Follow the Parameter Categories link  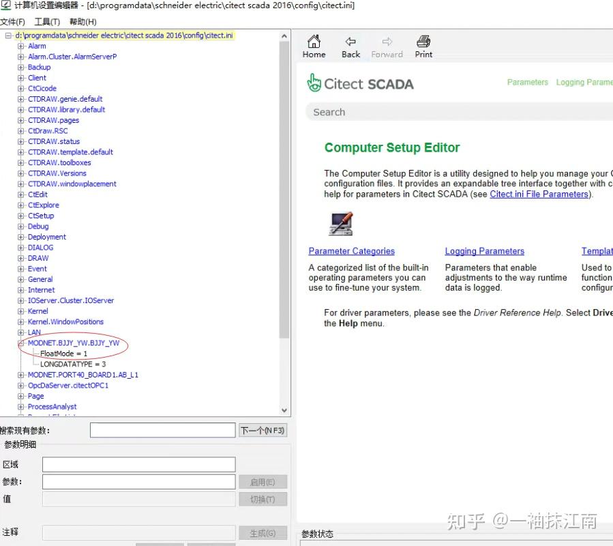pyautogui.click(x=351, y=251)
